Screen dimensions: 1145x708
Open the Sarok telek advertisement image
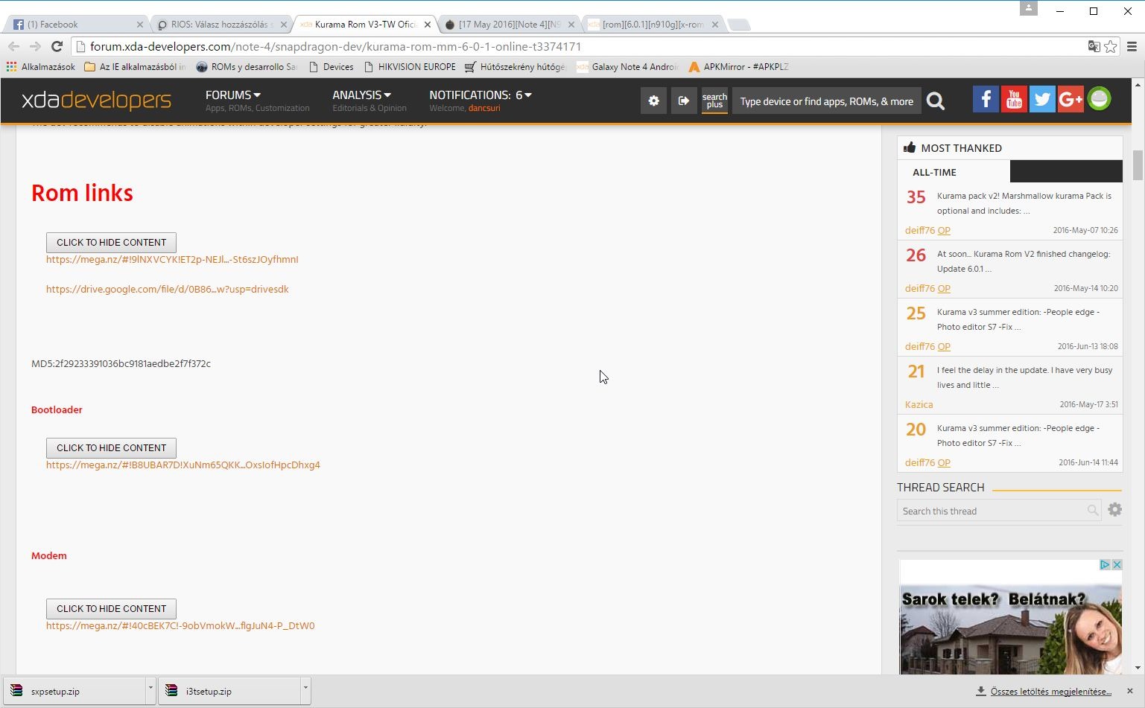1010,616
